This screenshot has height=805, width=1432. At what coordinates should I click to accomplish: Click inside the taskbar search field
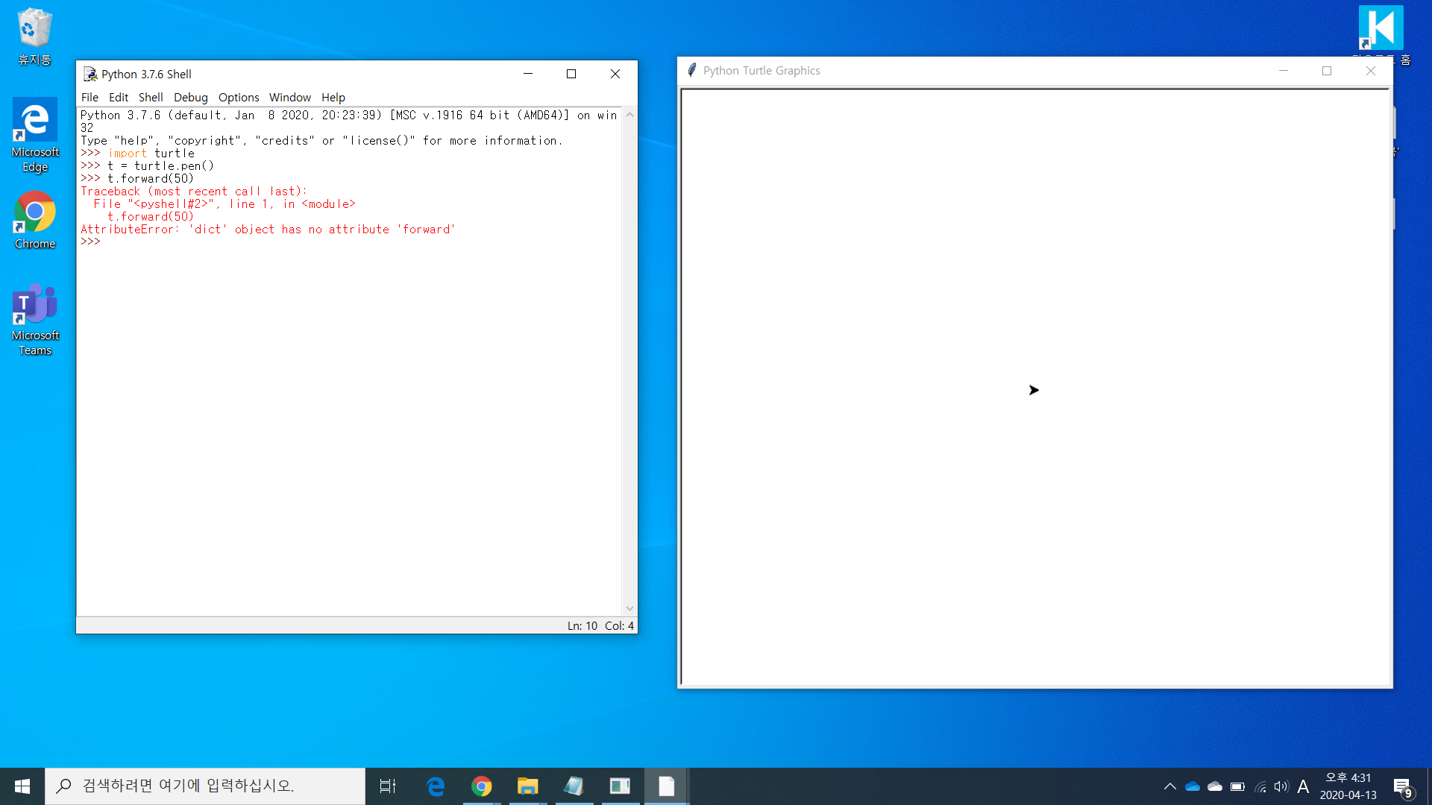209,786
